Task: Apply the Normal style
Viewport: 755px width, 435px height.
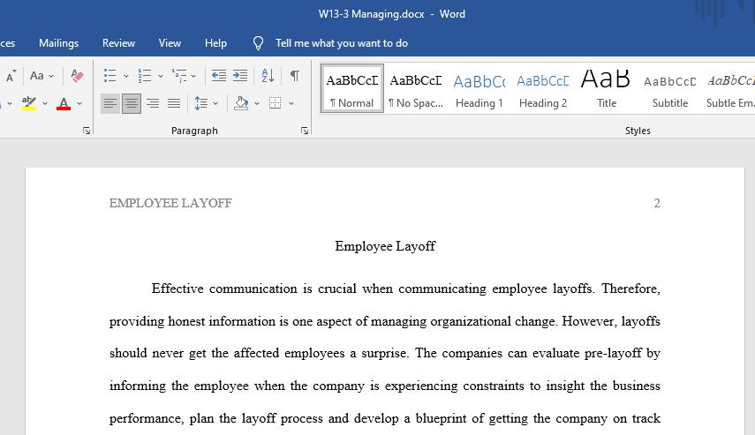Action: tap(352, 88)
